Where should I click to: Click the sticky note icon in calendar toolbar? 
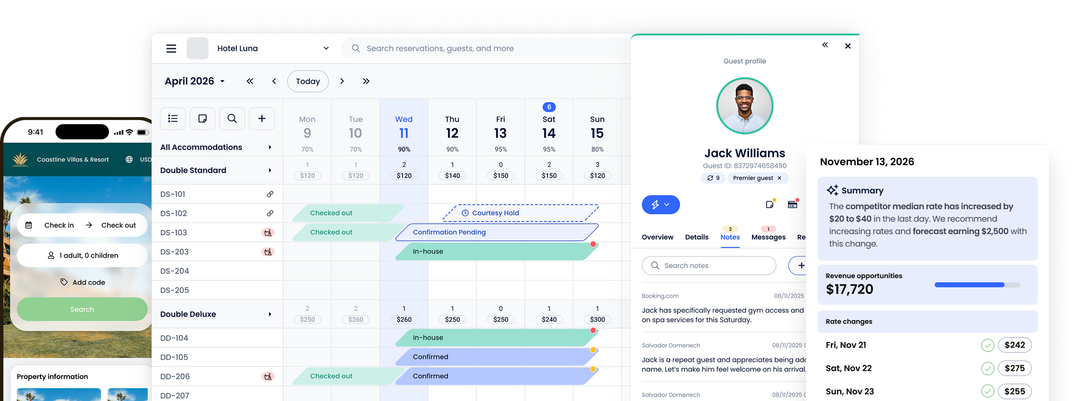click(203, 119)
